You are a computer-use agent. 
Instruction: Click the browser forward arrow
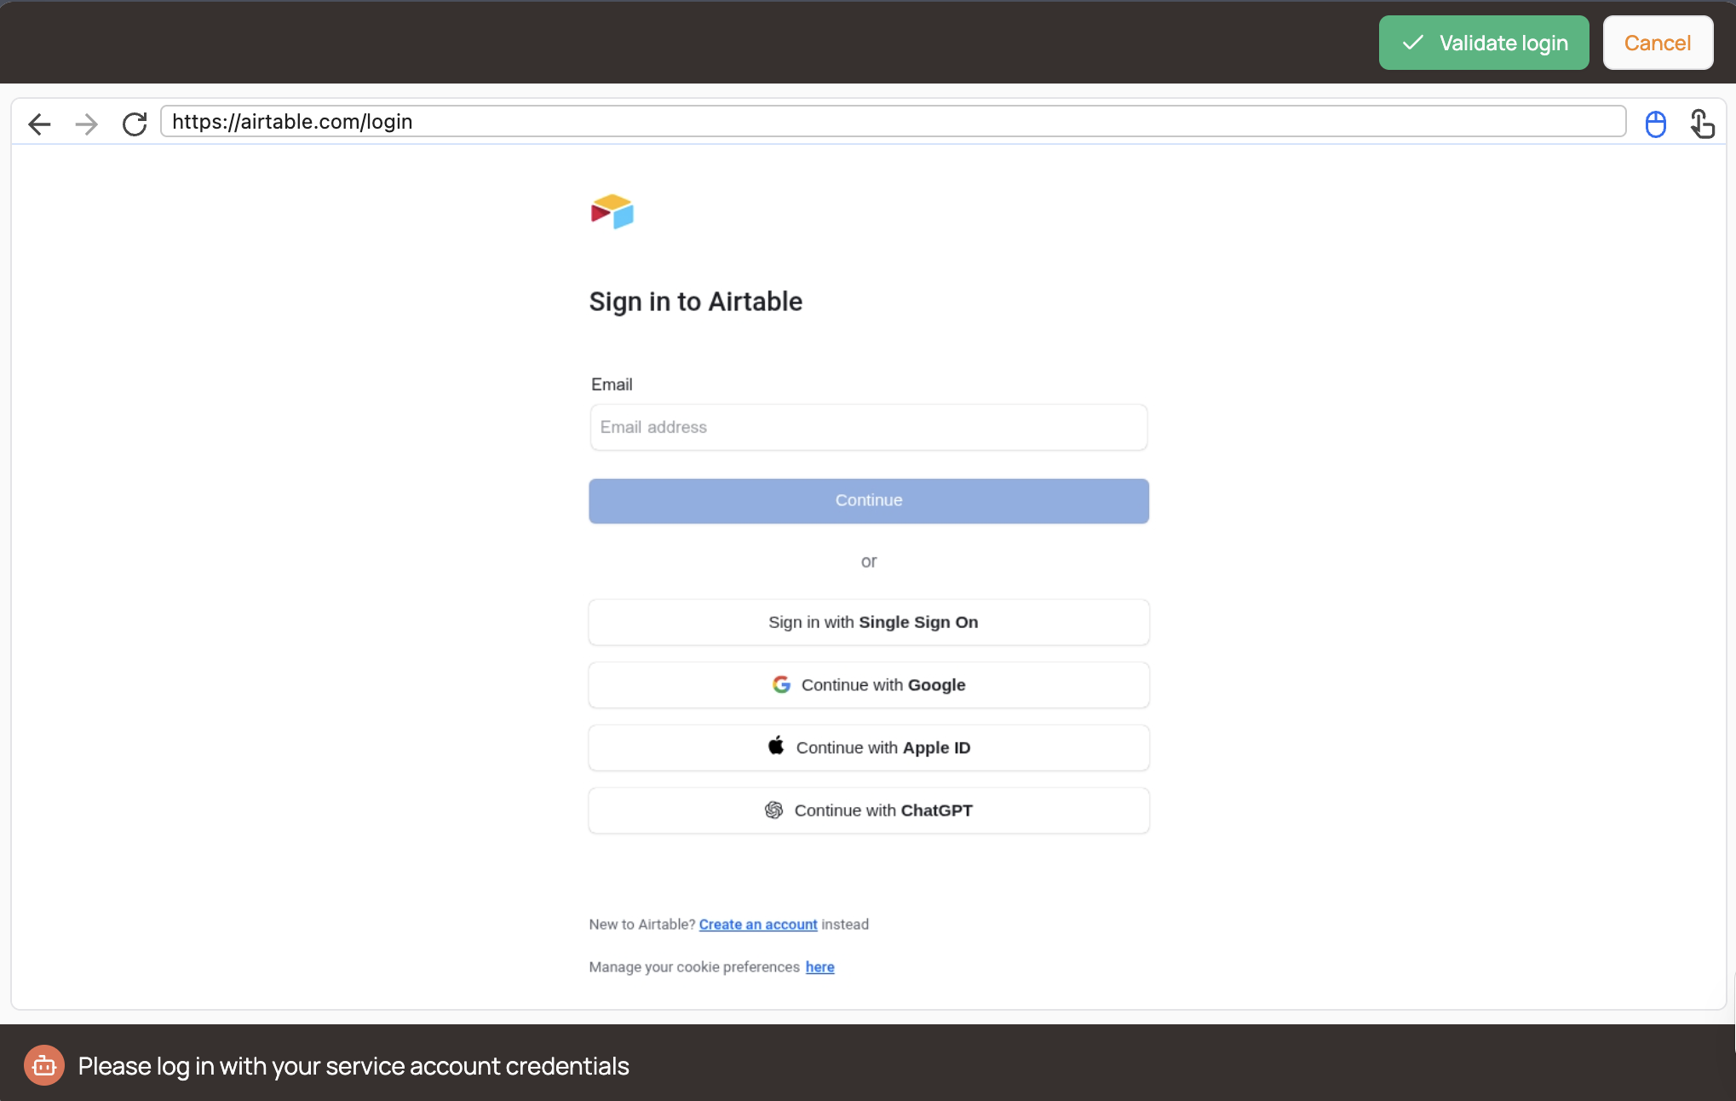(x=86, y=124)
